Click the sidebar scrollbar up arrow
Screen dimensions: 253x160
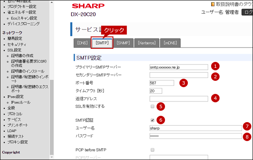52,2
